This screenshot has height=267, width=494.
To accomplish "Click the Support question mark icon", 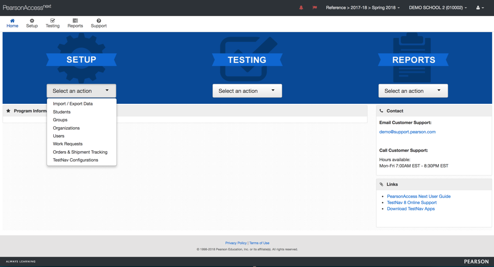I will [x=98, y=21].
